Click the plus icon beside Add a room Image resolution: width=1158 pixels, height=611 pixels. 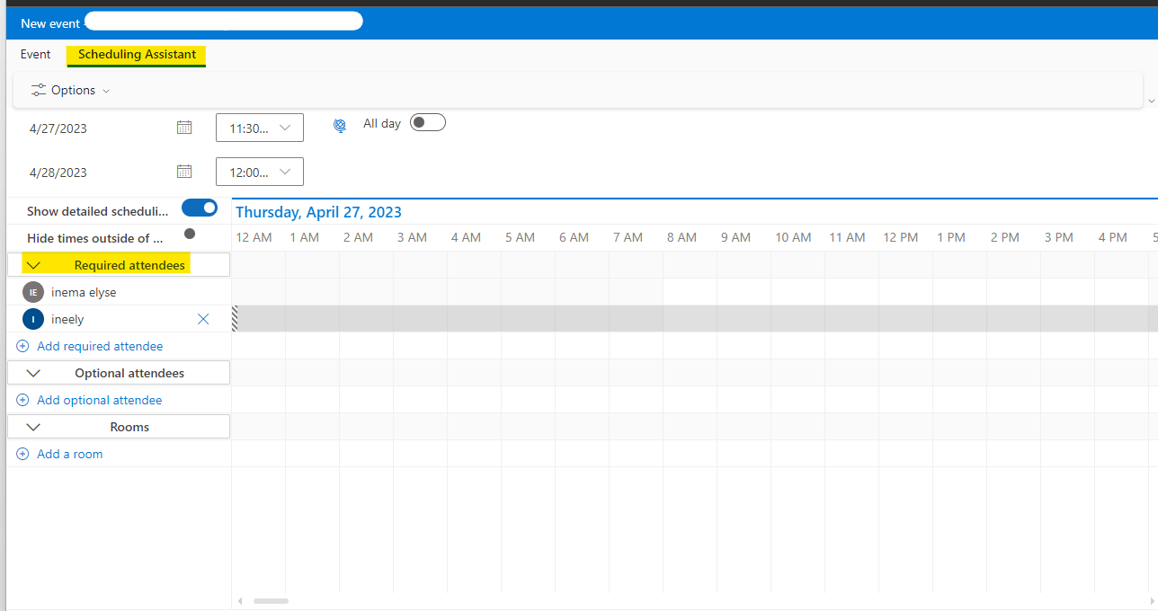pyautogui.click(x=23, y=454)
